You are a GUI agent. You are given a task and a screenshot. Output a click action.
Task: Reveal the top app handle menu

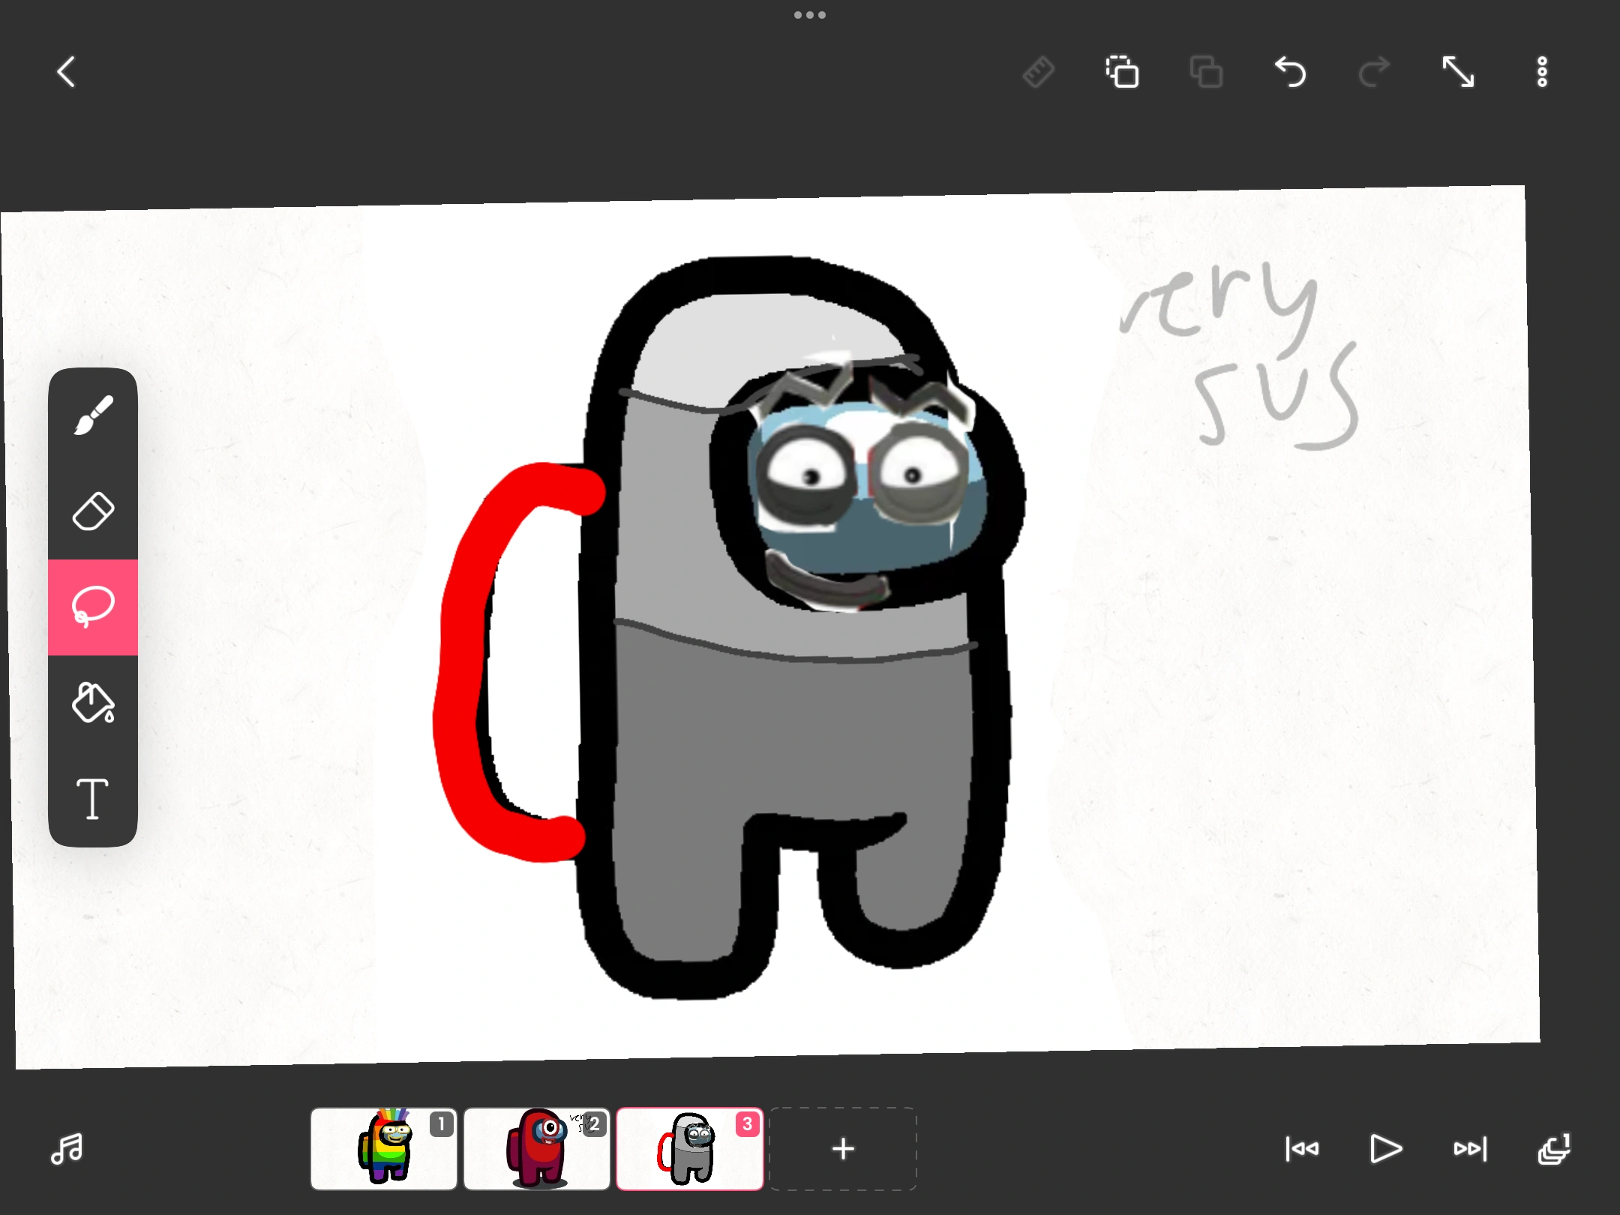point(809,14)
